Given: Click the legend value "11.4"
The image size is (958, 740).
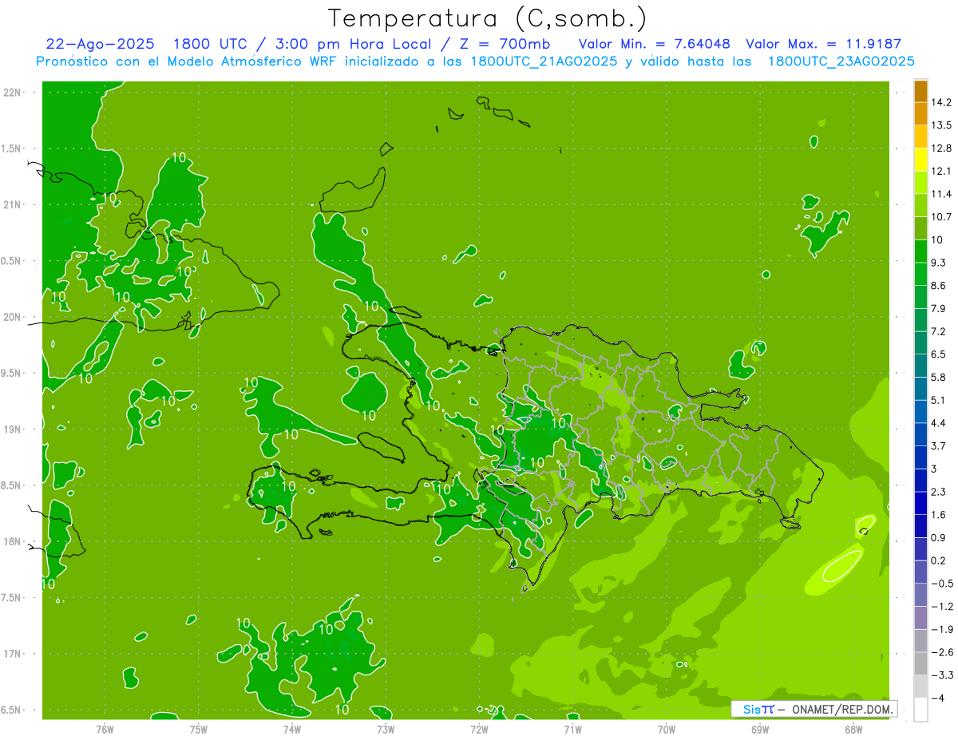Looking at the screenshot, I should coord(941,194).
